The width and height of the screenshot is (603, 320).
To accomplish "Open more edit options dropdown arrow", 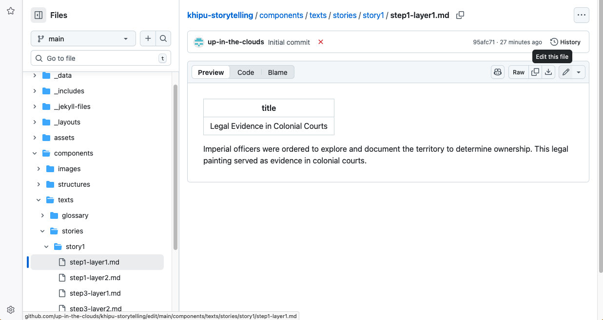I will [578, 72].
